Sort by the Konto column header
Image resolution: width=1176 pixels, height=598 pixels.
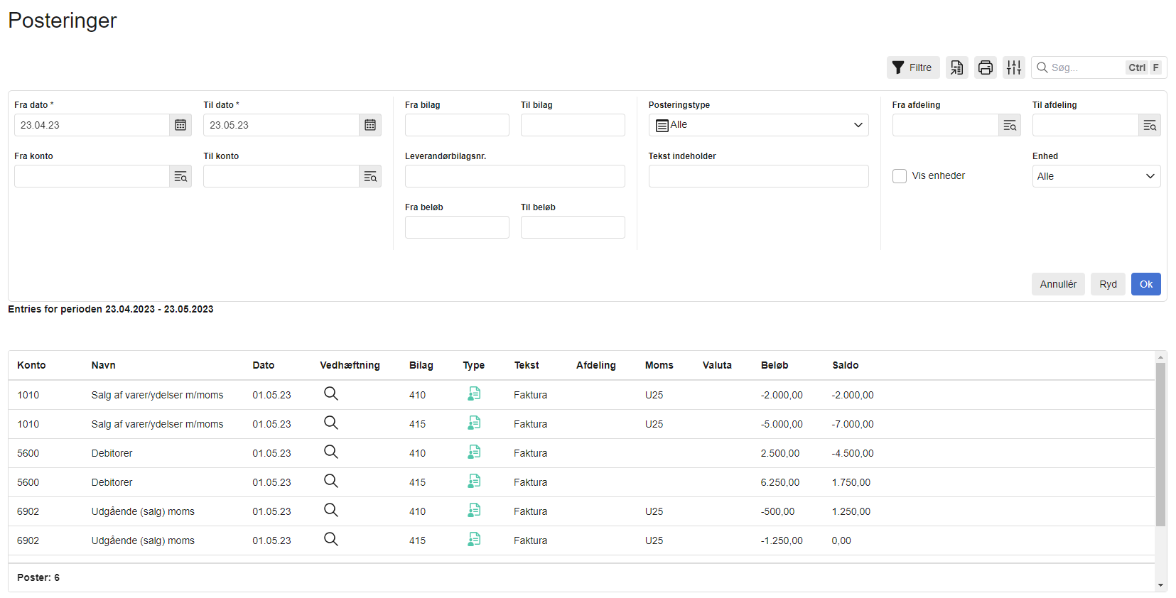(x=31, y=365)
